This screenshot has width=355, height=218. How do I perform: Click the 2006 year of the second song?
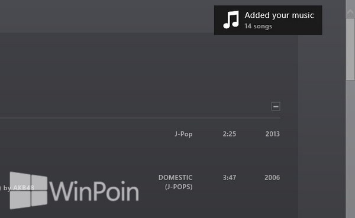click(272, 177)
